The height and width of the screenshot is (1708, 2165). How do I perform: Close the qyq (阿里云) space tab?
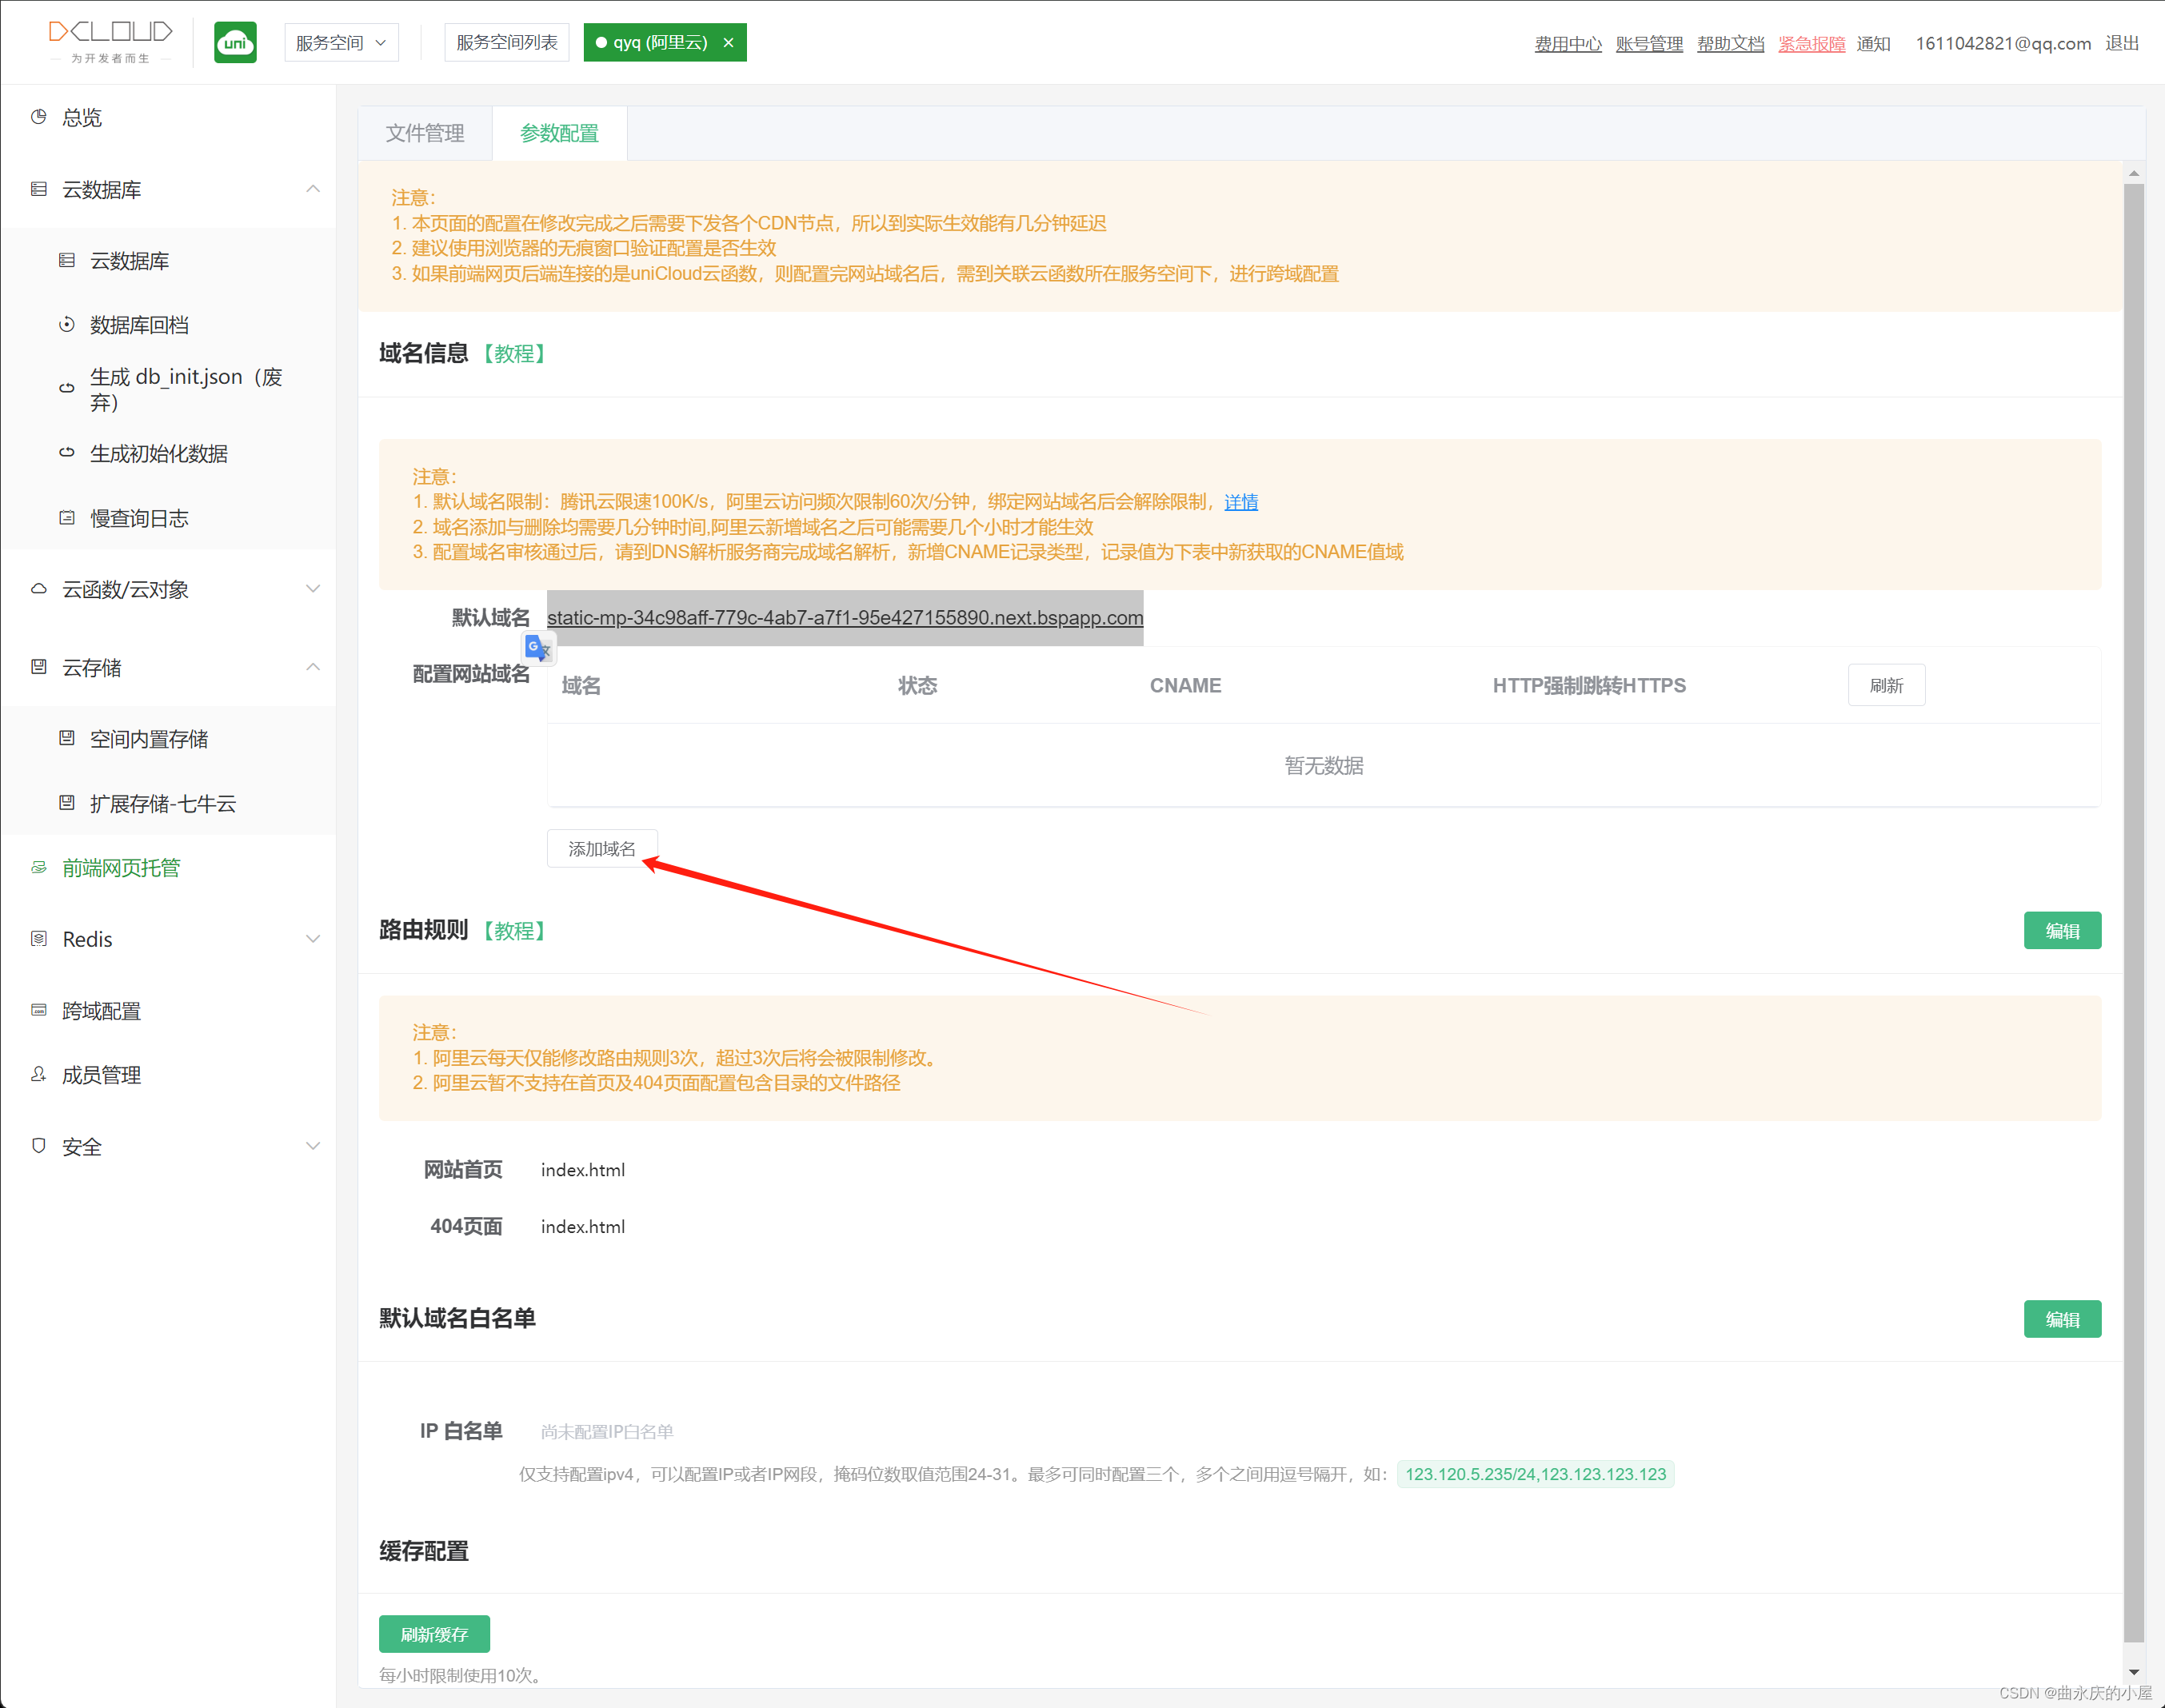728,43
